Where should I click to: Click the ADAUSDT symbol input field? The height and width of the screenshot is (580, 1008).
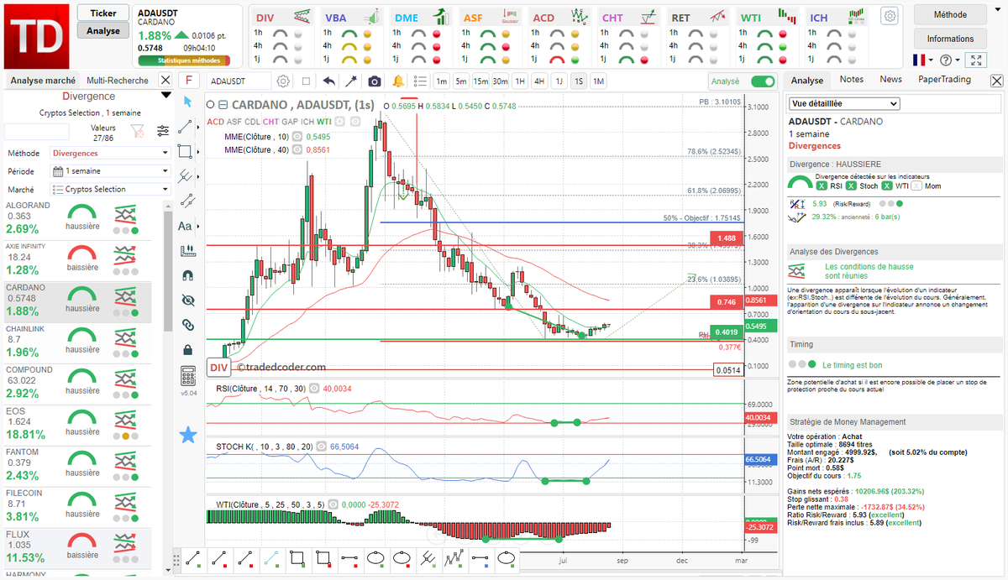pos(241,81)
